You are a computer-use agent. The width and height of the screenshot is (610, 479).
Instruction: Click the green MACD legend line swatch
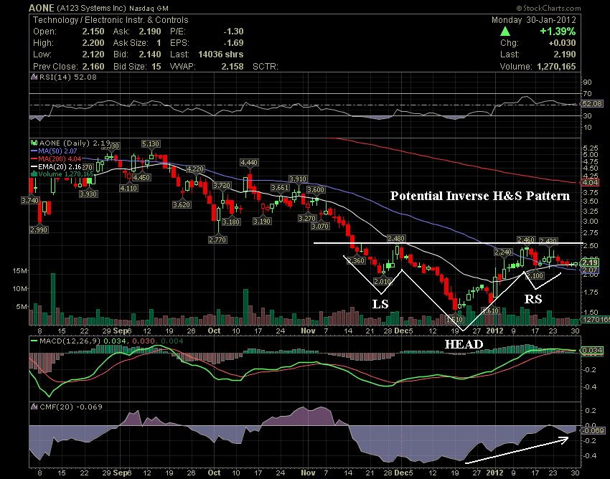click(x=34, y=341)
